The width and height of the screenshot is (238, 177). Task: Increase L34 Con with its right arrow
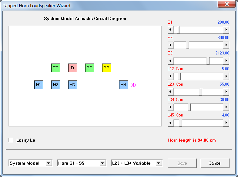[x=226, y=107]
